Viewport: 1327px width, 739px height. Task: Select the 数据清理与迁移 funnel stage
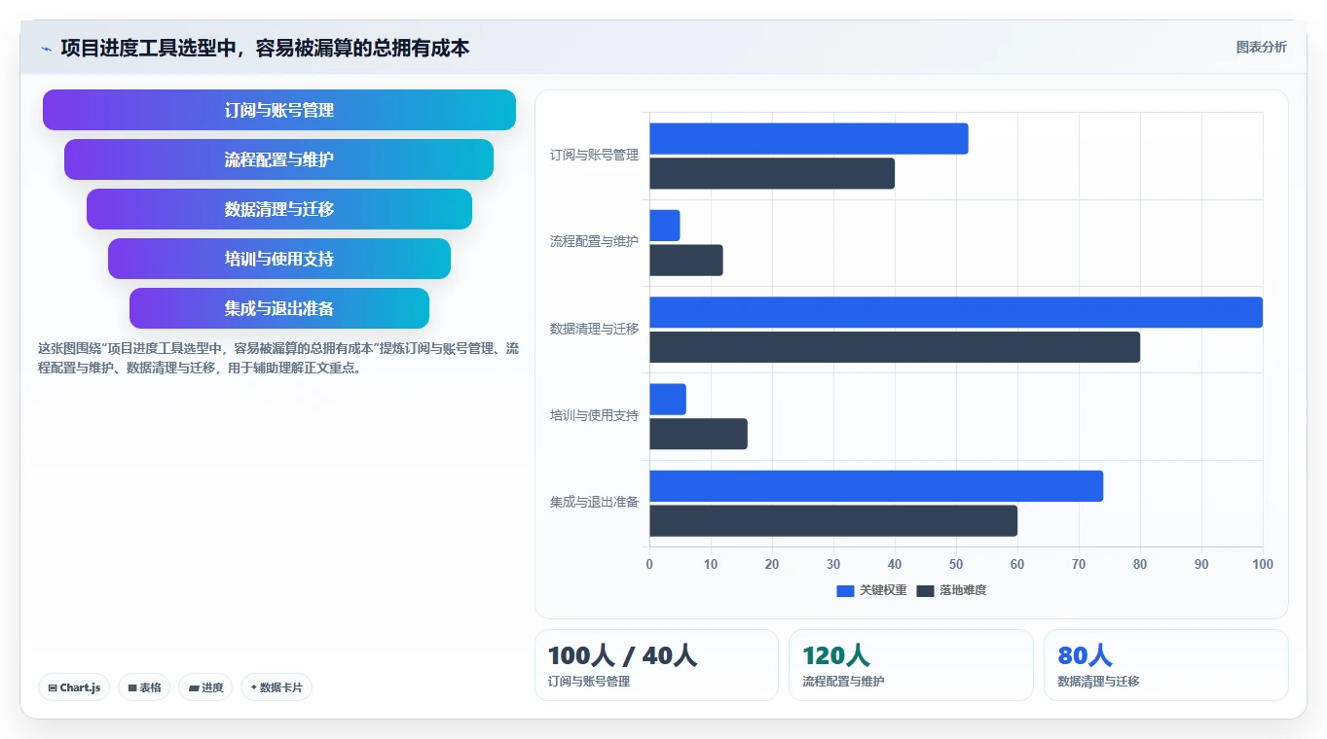(x=279, y=209)
